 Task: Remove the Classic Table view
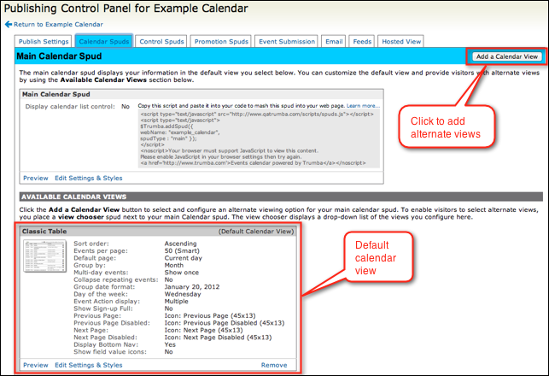click(x=274, y=365)
